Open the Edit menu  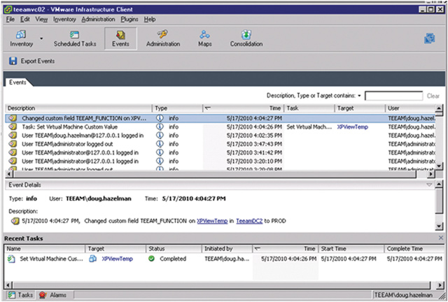pos(25,20)
